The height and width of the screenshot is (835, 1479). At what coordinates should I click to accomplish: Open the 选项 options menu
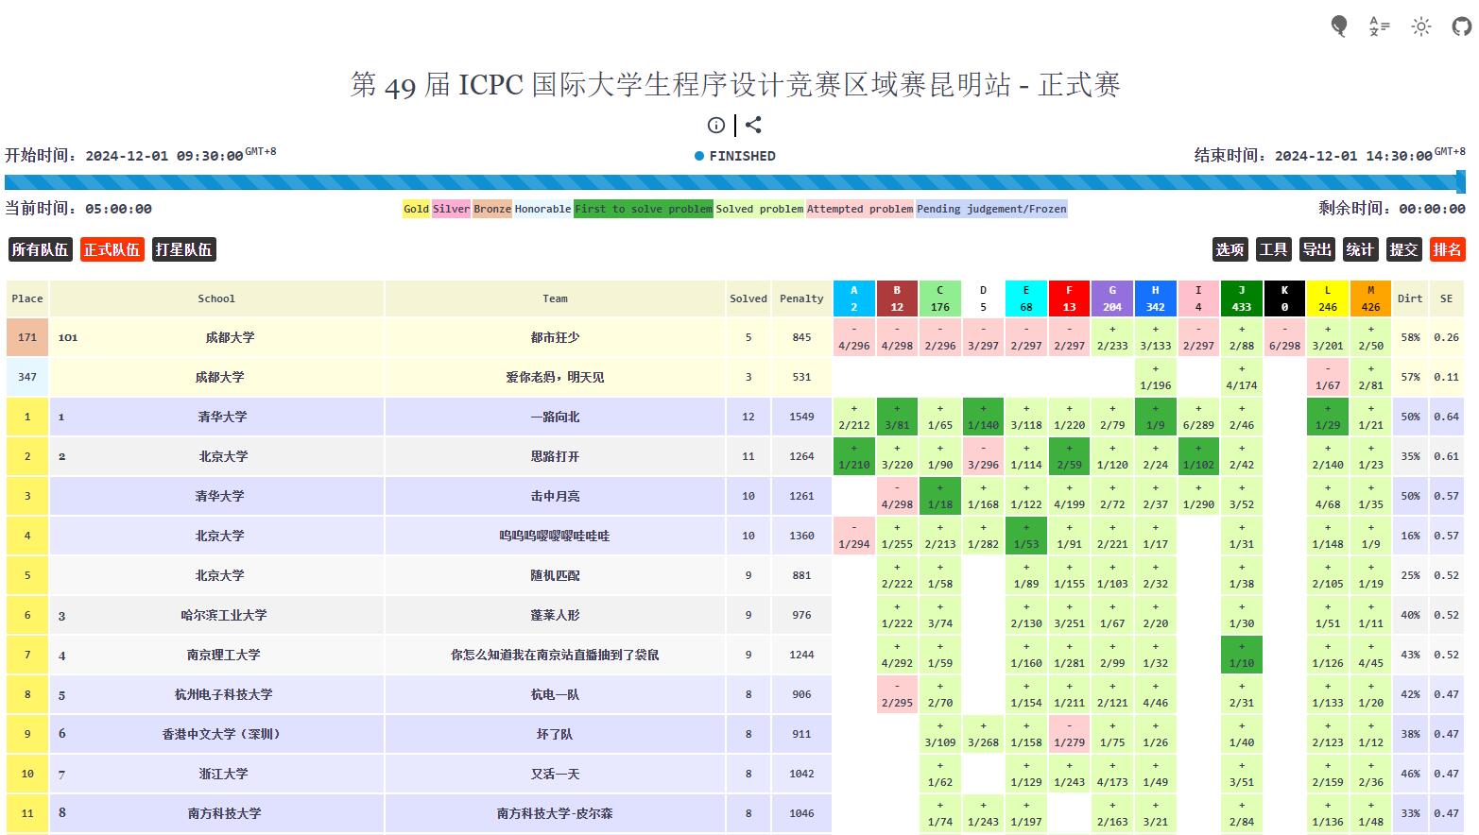1230,249
